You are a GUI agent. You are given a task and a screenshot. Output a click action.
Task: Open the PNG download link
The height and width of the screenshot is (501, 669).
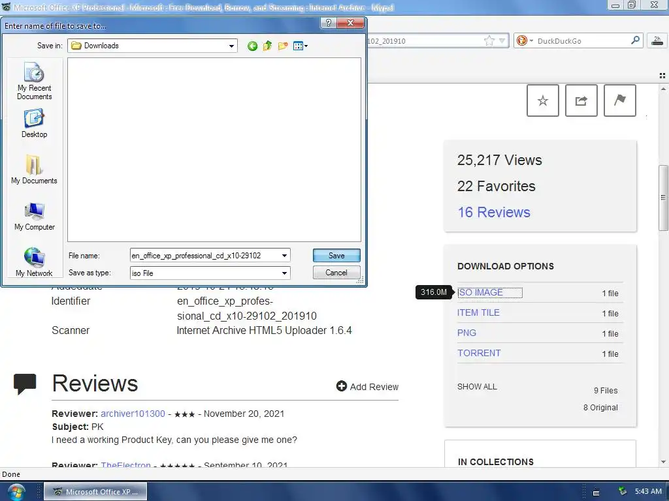(466, 333)
